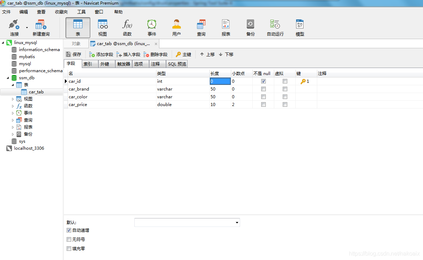This screenshot has height=260, width=423.
Task: Select the Table (表) toolbar icon
Action: (x=78, y=28)
